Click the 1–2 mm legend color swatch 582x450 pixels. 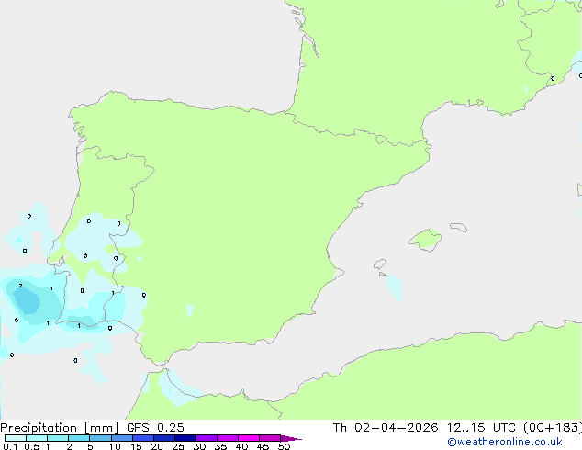(x=58, y=438)
